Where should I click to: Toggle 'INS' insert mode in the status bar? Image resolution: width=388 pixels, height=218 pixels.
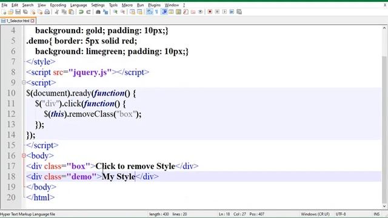click(x=376, y=214)
